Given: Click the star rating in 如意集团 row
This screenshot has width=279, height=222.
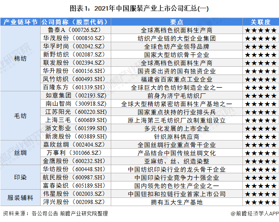Looking at the screenshot, I should click(x=261, y=96).
